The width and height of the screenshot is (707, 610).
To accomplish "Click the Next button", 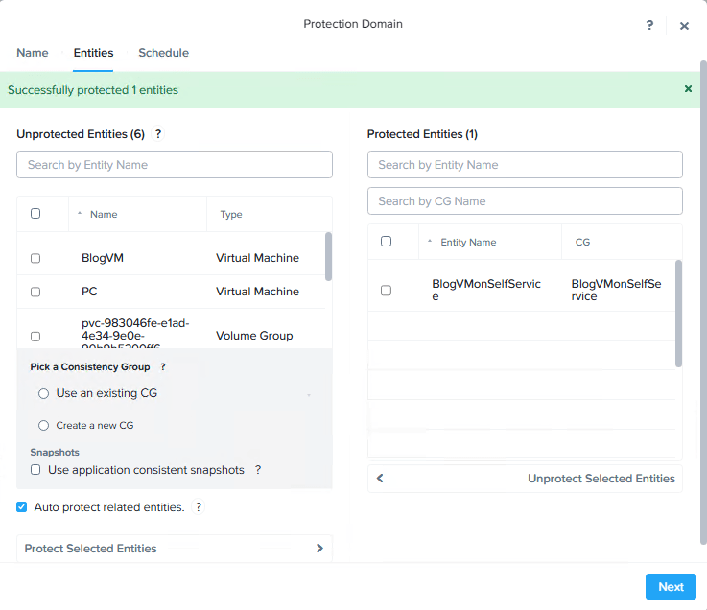I will 671,587.
